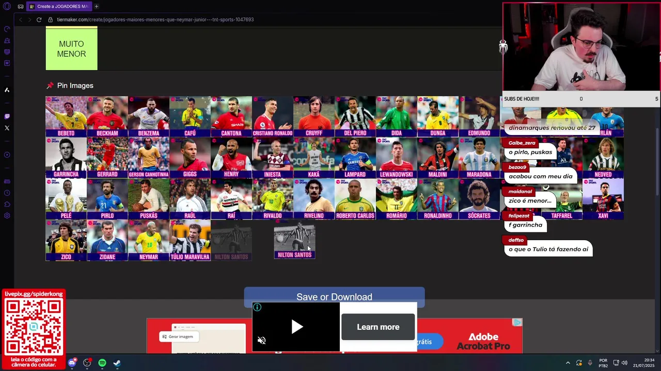
Task: Open Spotify from the taskbar
Action: (x=102, y=363)
